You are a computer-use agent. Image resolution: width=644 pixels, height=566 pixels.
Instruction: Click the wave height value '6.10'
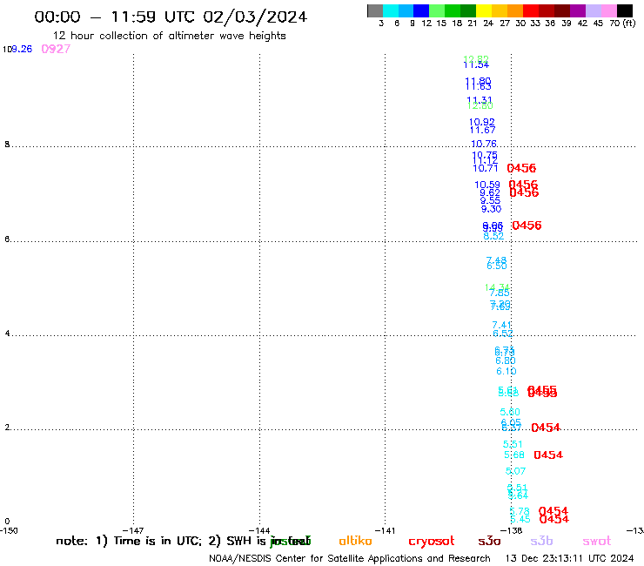[506, 371]
